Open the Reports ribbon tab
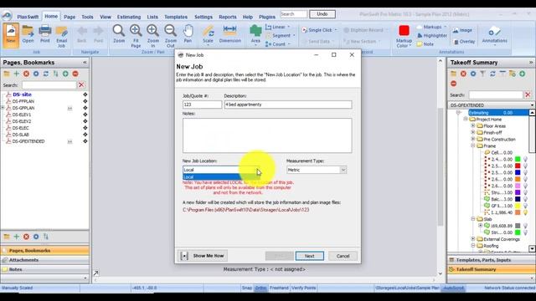This screenshot has width=536, height=301. pyautogui.click(x=227, y=17)
